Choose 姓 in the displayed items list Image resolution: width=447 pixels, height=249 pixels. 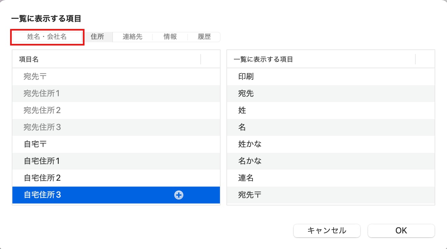[x=331, y=111]
